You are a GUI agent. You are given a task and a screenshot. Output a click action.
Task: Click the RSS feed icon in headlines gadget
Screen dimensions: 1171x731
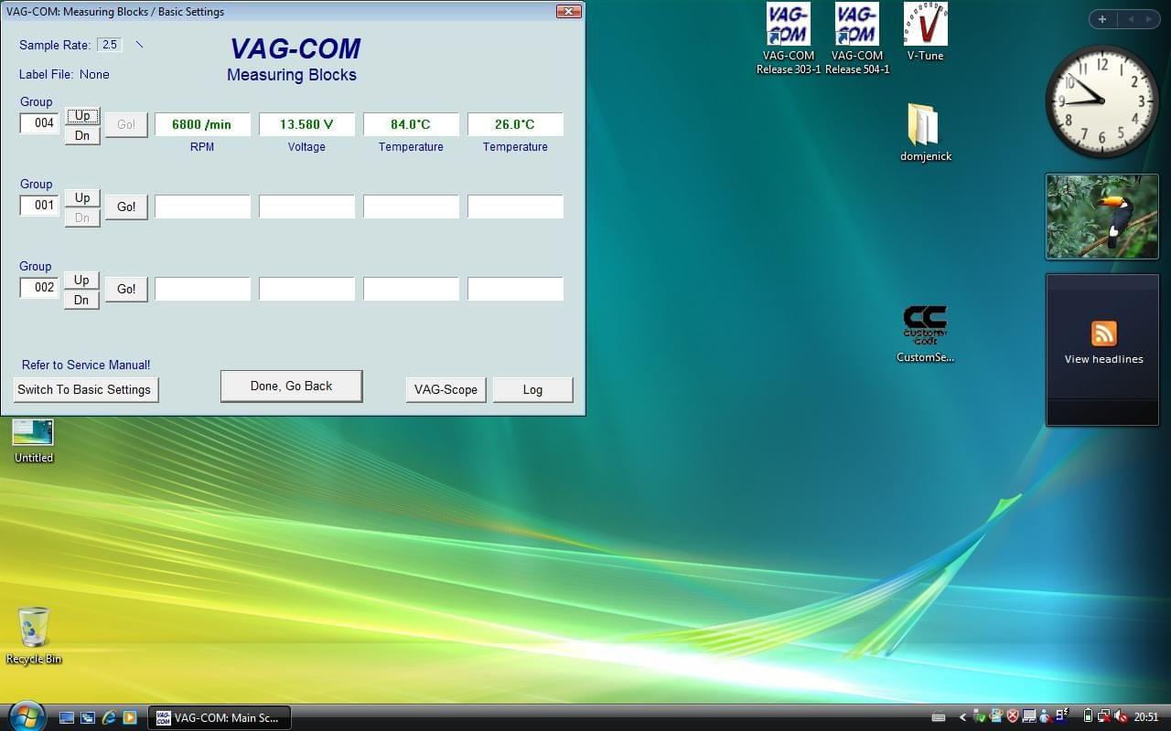tap(1103, 333)
